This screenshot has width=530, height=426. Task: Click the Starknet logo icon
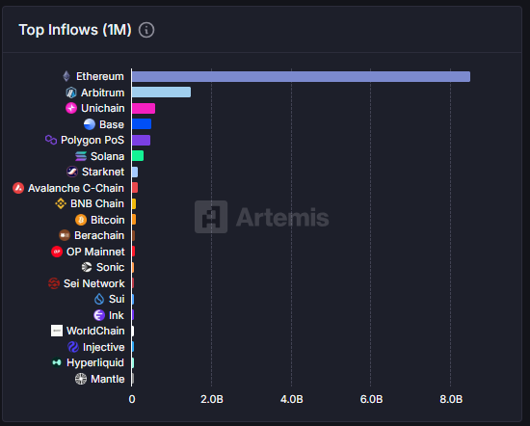(72, 172)
